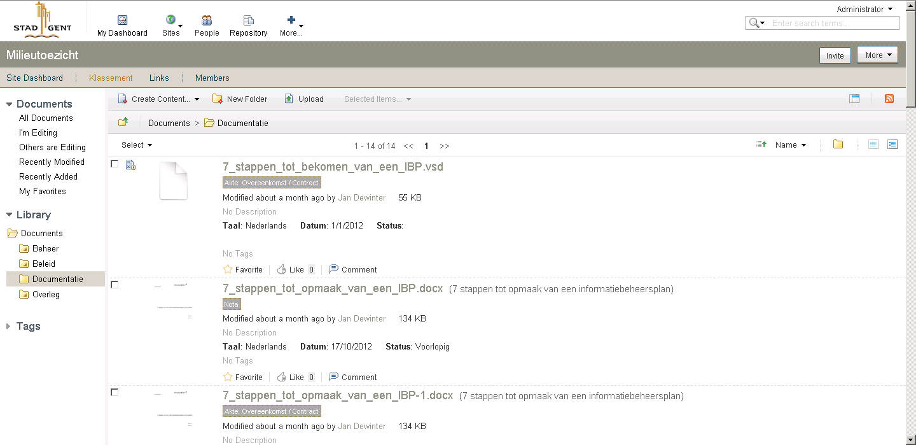Open the RSS feed icon
This screenshot has height=445, width=916.
pyautogui.click(x=889, y=99)
